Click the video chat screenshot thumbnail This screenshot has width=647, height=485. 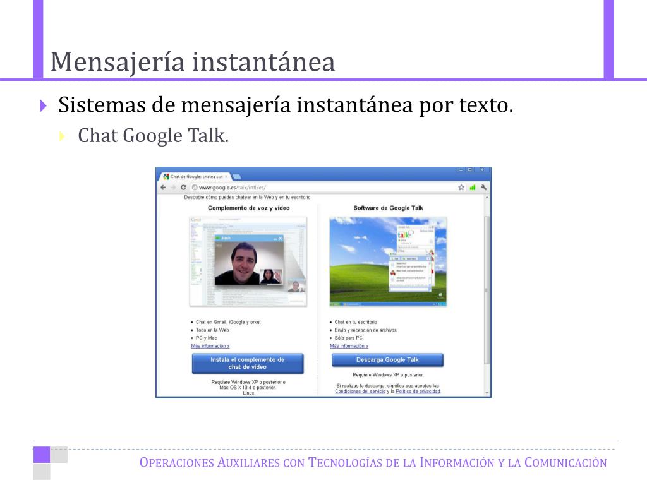pyautogui.click(x=248, y=261)
